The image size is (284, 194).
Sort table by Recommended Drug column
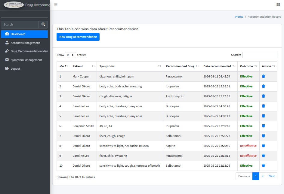click(182, 66)
